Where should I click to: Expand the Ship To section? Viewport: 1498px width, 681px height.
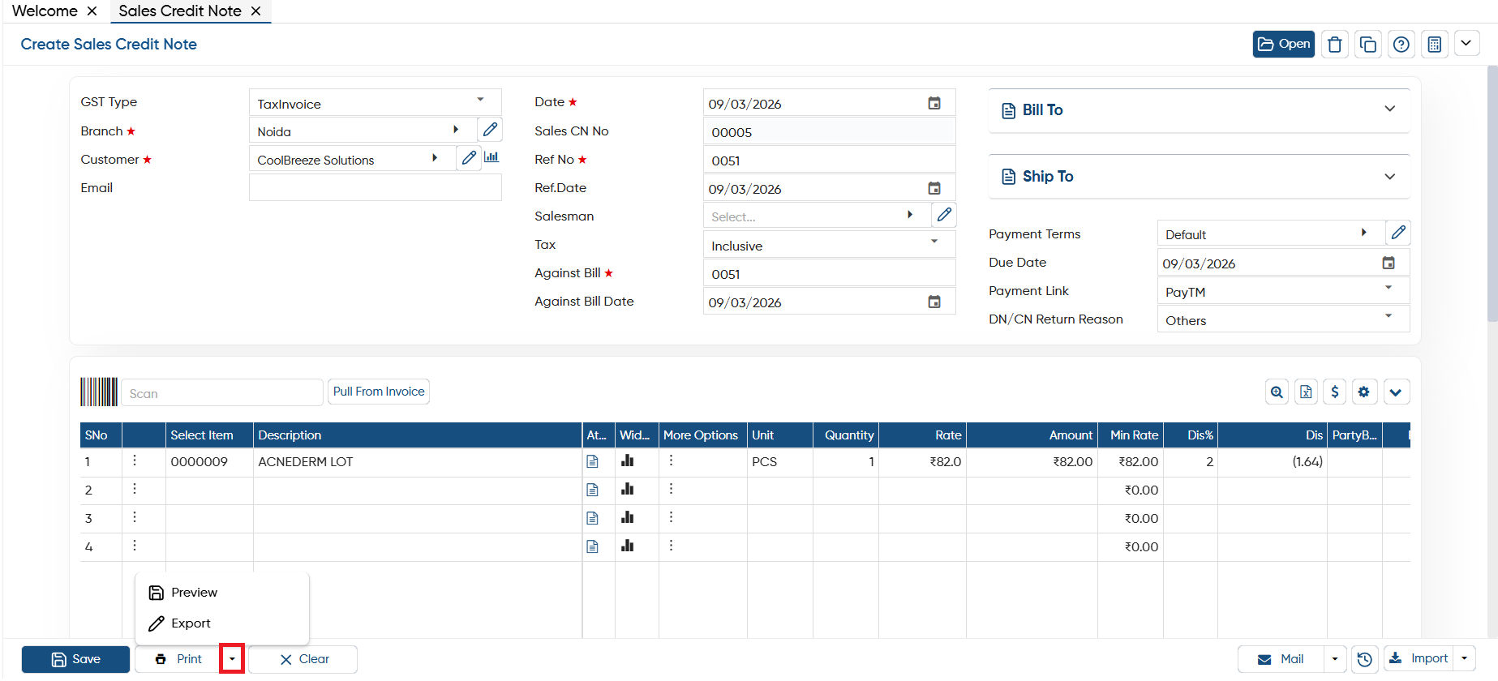click(x=1199, y=177)
